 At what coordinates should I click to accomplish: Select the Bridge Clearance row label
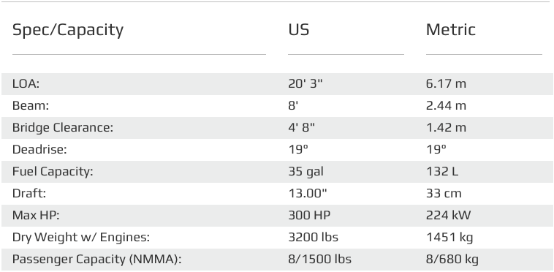[x=63, y=128]
